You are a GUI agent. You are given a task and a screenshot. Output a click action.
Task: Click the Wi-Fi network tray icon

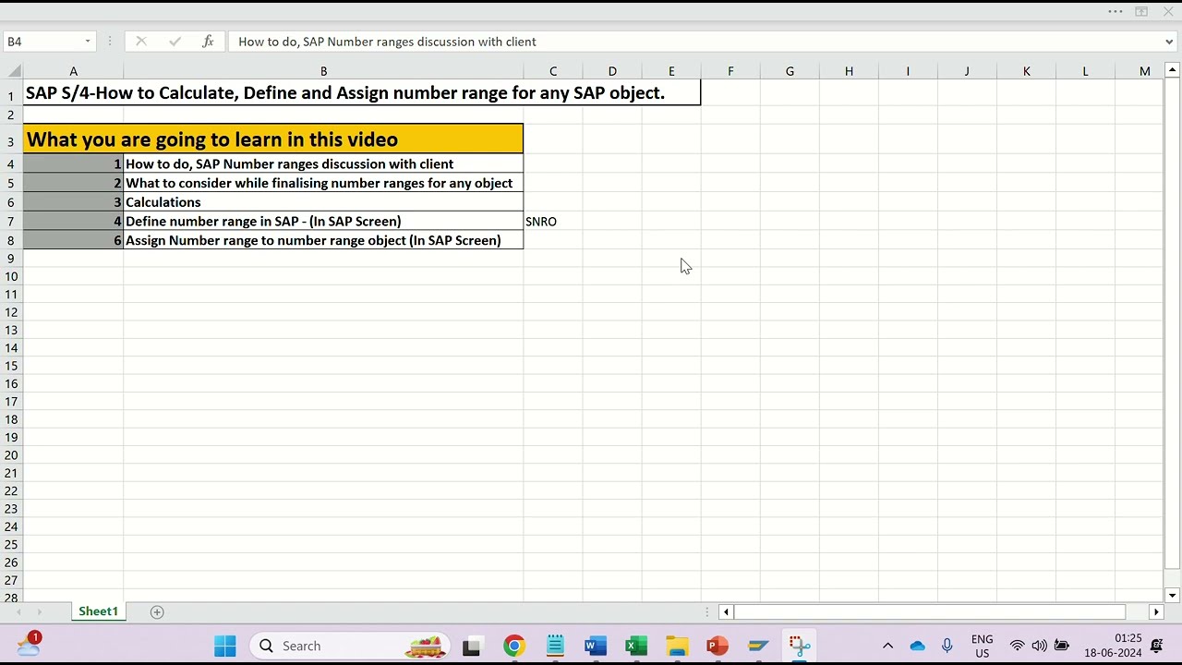pos(1017,646)
